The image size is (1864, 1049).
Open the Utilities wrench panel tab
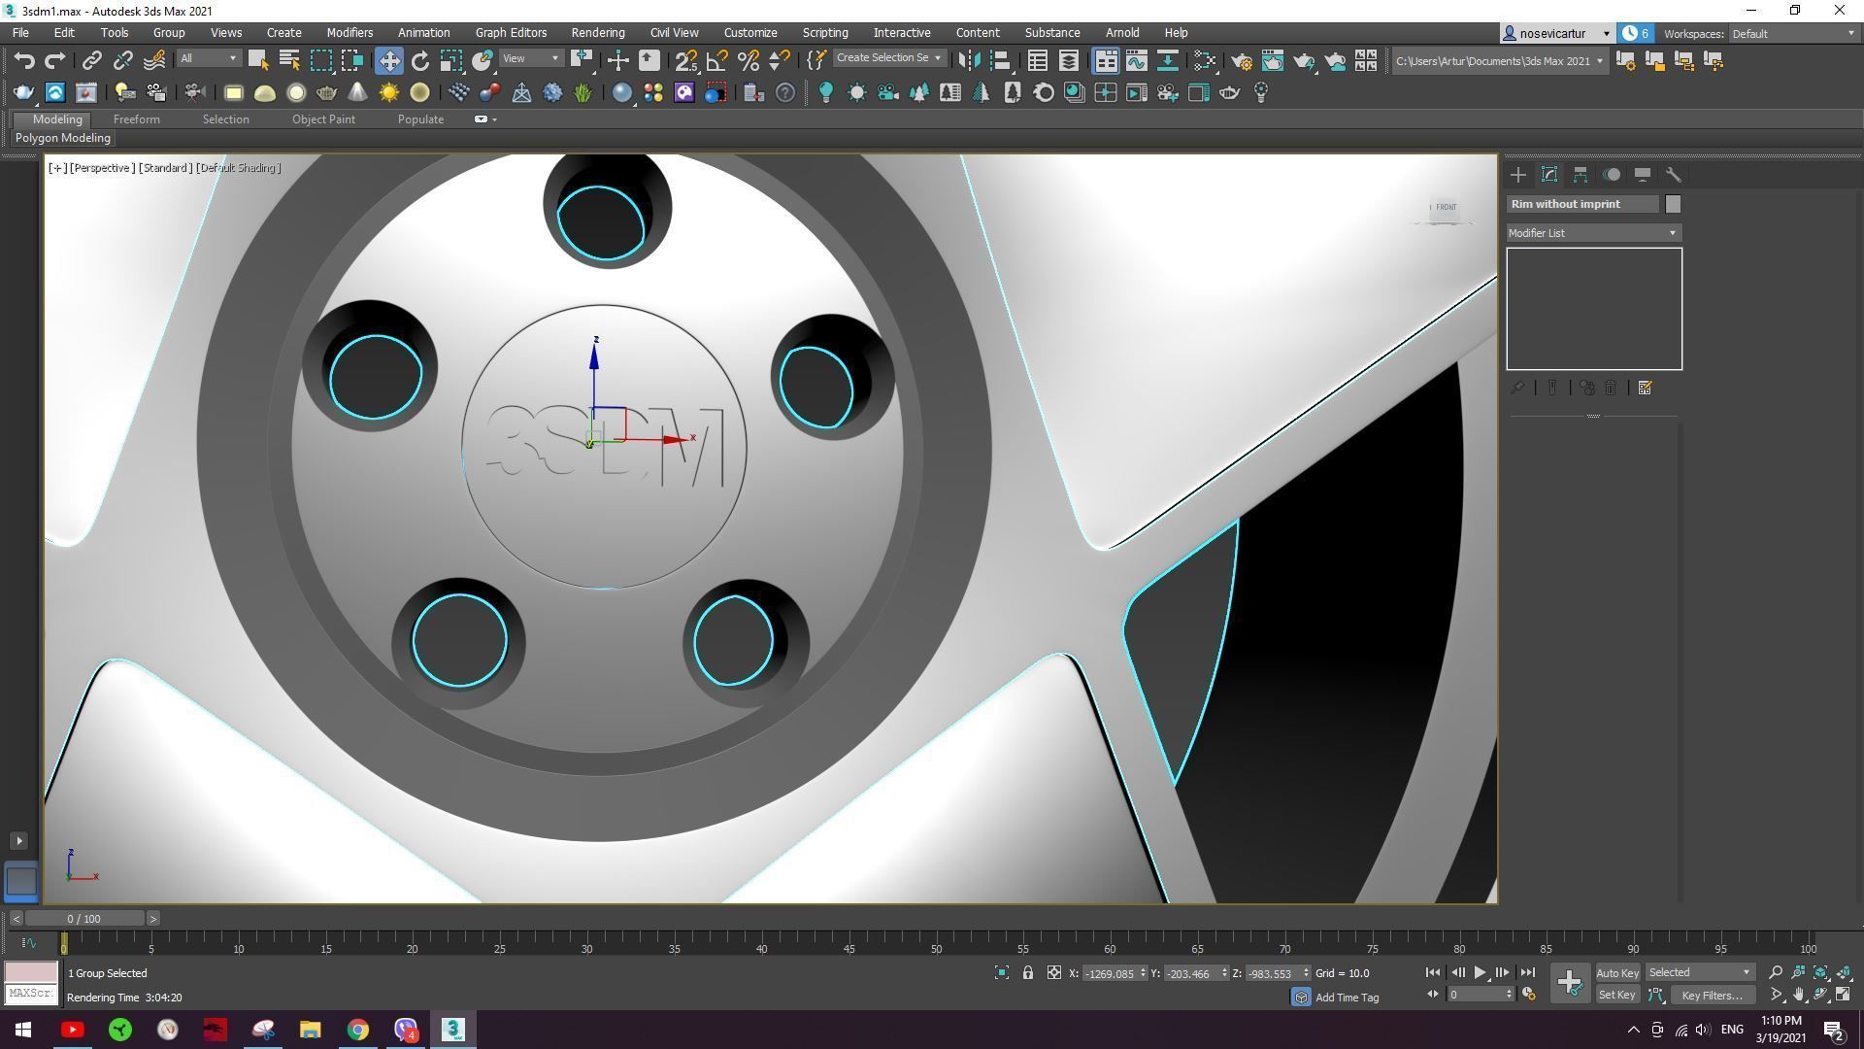pos(1673,175)
